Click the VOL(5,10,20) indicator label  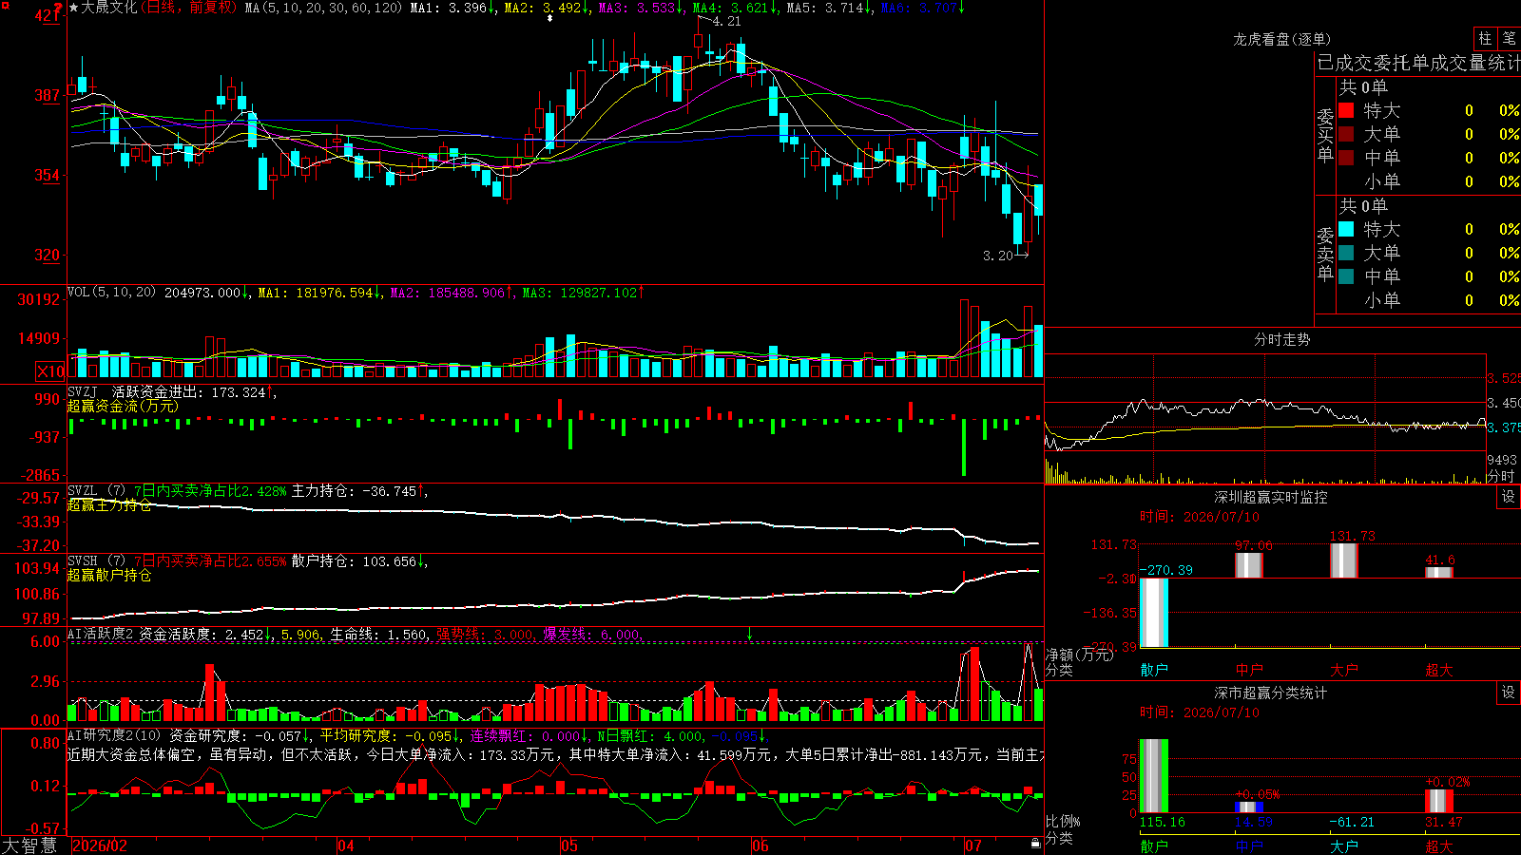click(x=111, y=293)
